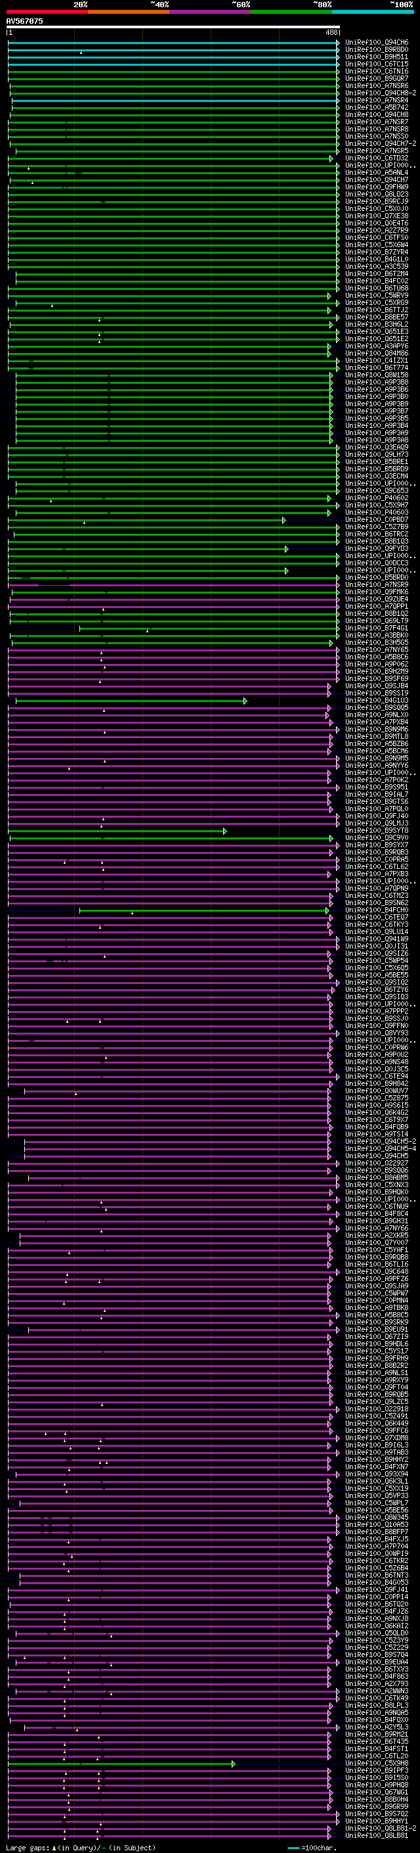The height and width of the screenshot is (1853, 420).
Task: Click hit label UniRef100_Q0DCC3
Action: 377,563
